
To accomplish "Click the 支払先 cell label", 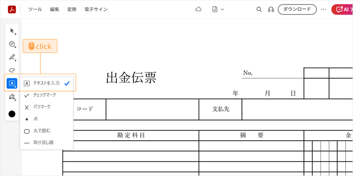I will [221, 109].
